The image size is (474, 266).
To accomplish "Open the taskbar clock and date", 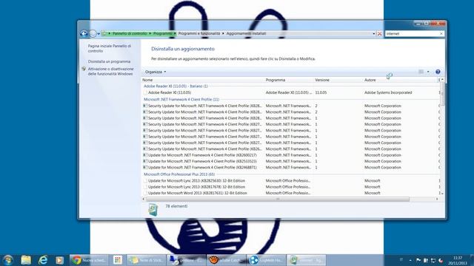I will point(458,260).
